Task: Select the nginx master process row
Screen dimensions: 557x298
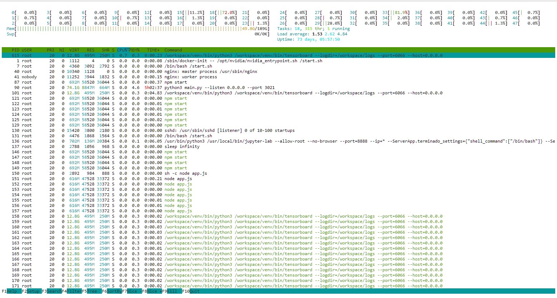Action: pyautogui.click(x=211, y=71)
